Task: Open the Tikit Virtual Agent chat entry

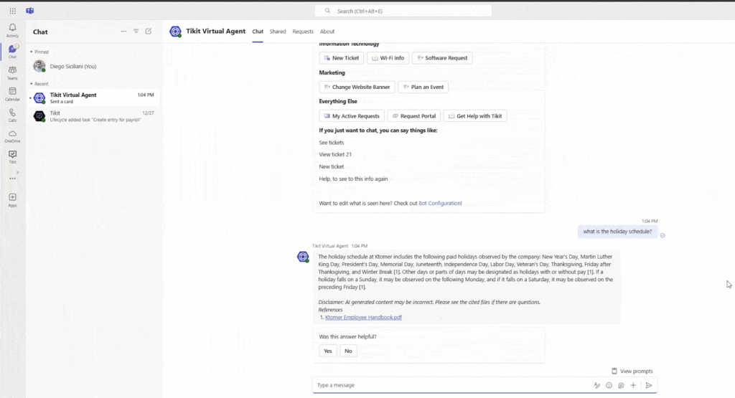Action: [94, 98]
